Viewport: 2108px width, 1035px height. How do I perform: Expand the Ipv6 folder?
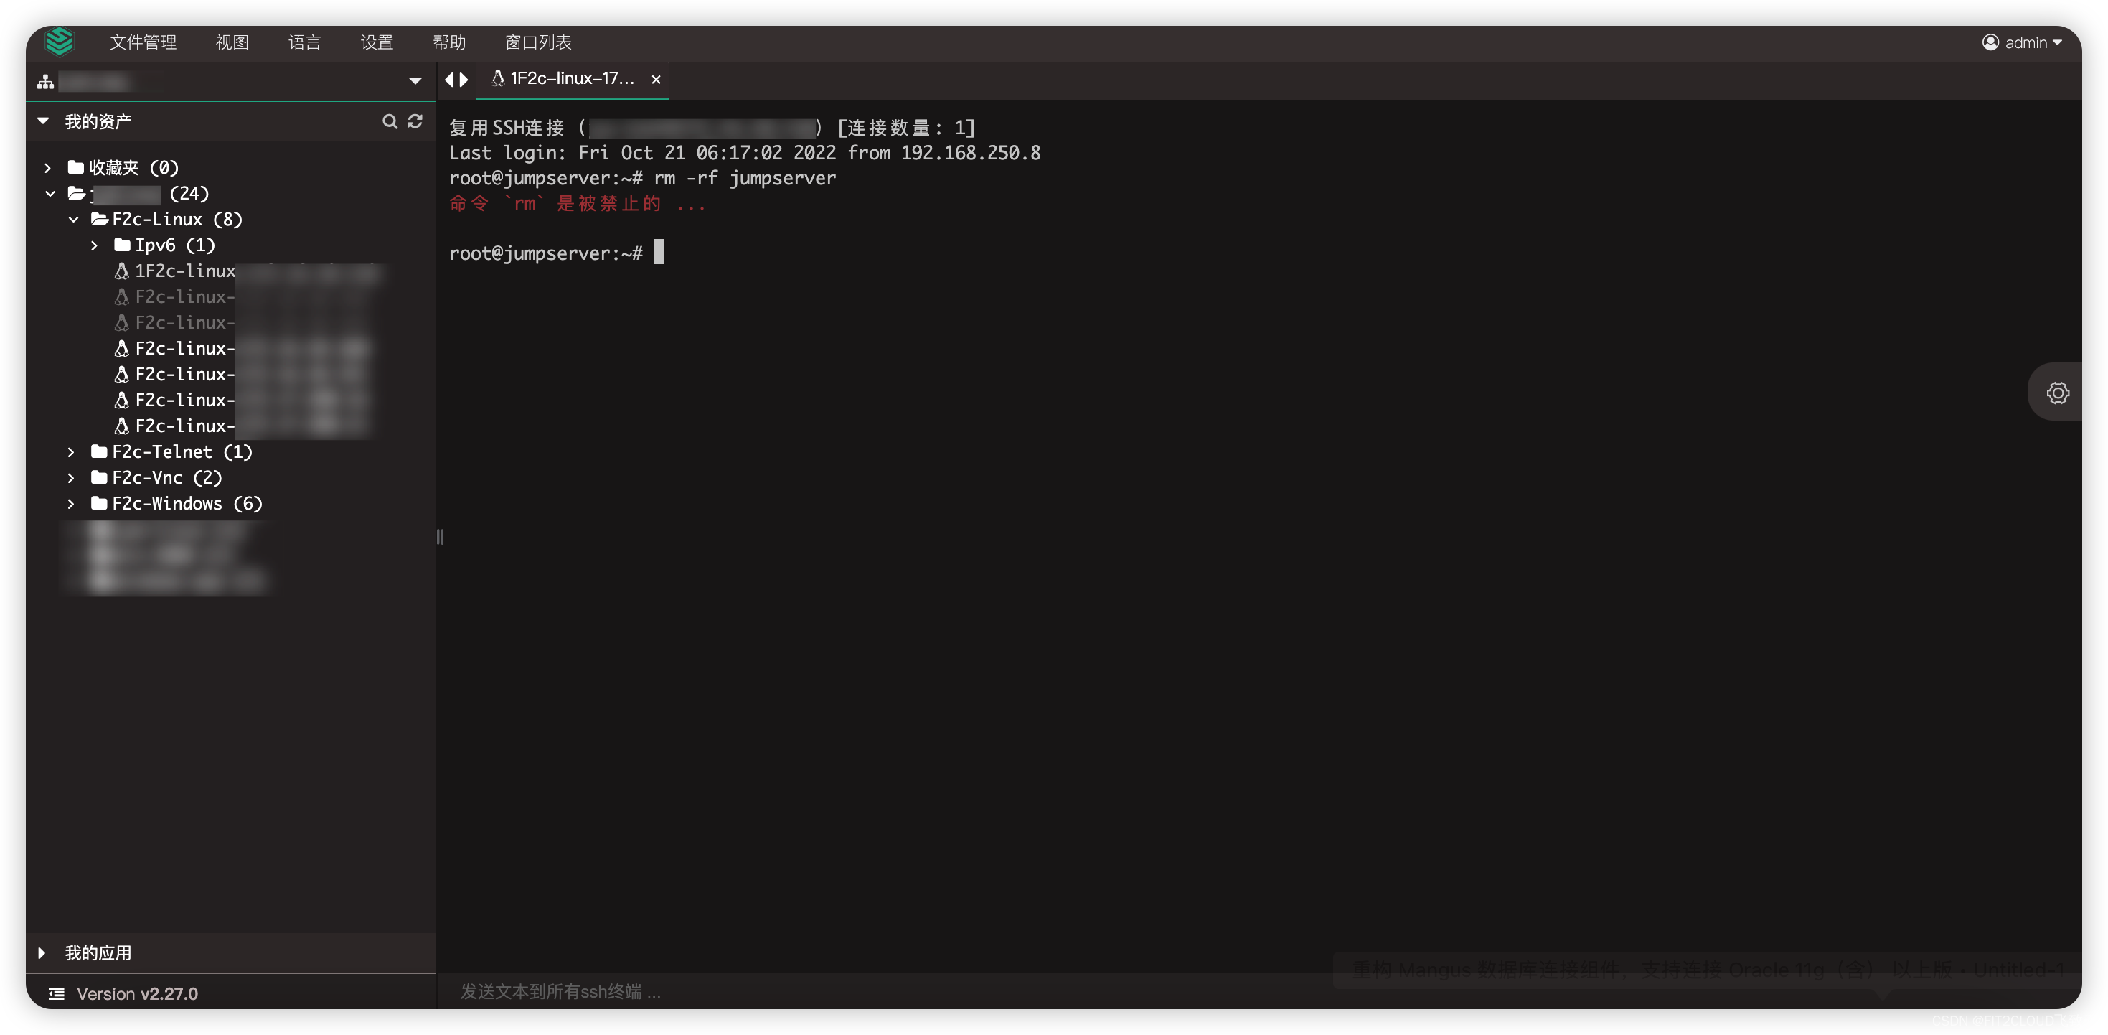95,245
